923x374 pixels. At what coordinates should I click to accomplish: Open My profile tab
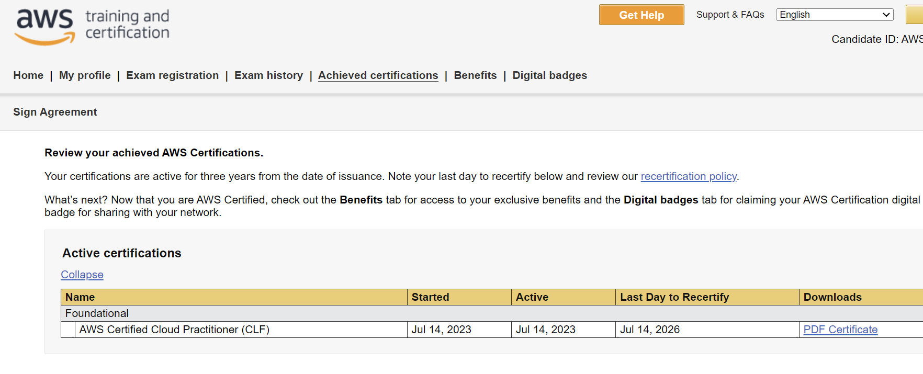(x=85, y=75)
